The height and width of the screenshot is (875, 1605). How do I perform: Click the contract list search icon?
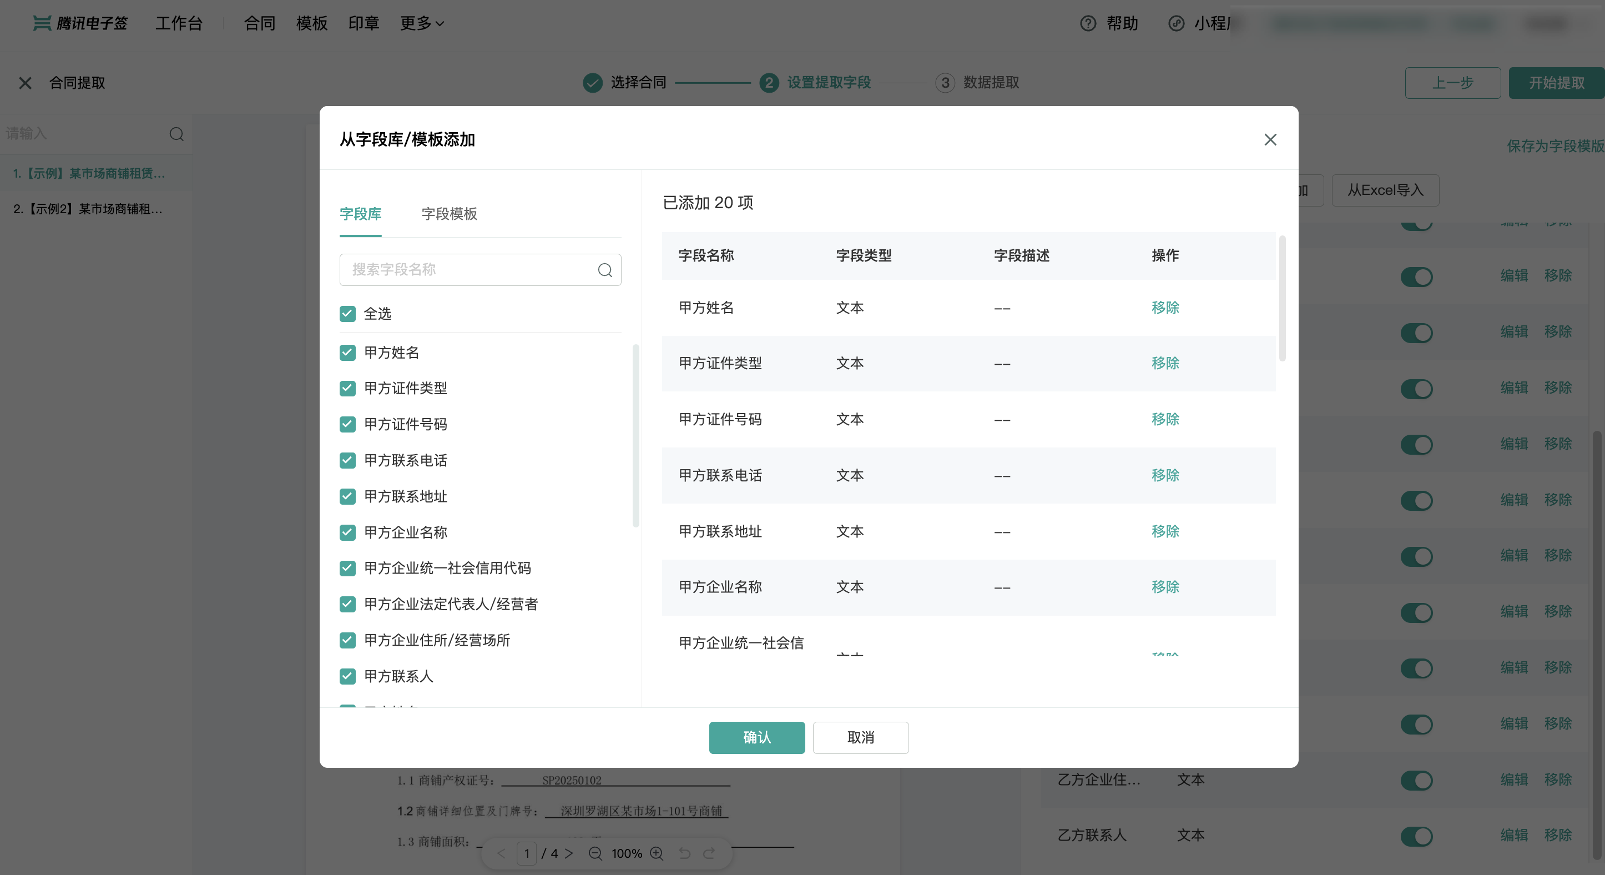click(x=176, y=134)
